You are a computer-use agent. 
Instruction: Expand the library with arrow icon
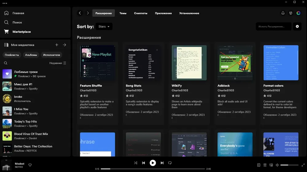pos(64,45)
